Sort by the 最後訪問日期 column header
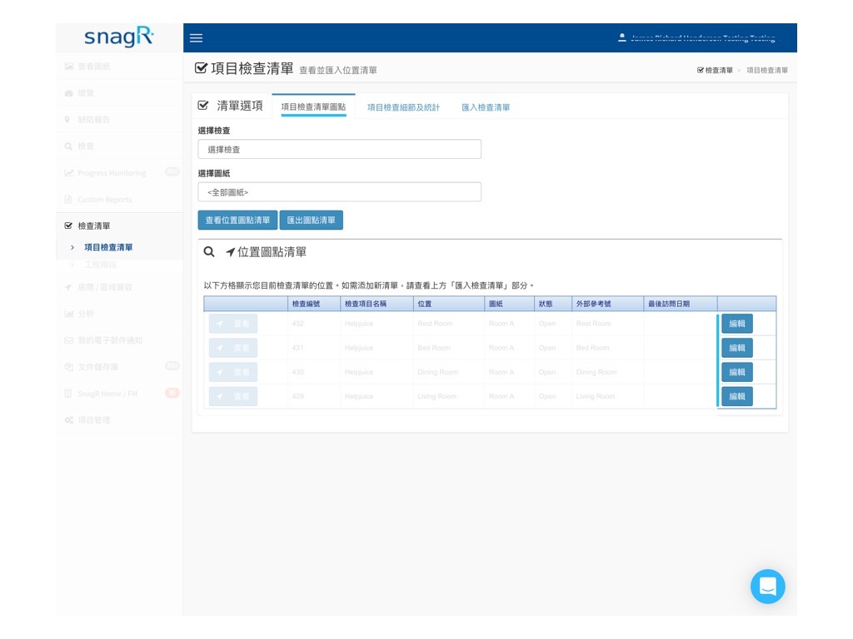The width and height of the screenshot is (853, 639). (x=681, y=304)
